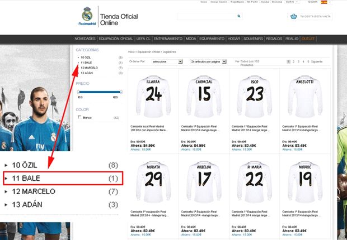347x240 pixels.
Task: Click the product title under the Carvajal shirt
Action: [x=200, y=128]
